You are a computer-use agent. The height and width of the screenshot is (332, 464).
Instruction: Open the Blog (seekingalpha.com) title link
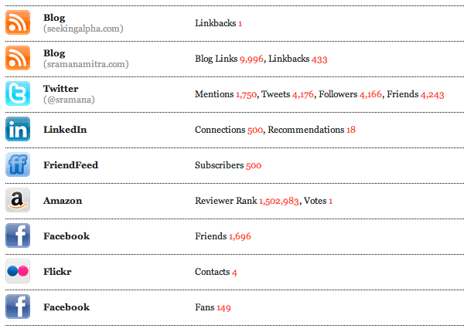tap(54, 17)
